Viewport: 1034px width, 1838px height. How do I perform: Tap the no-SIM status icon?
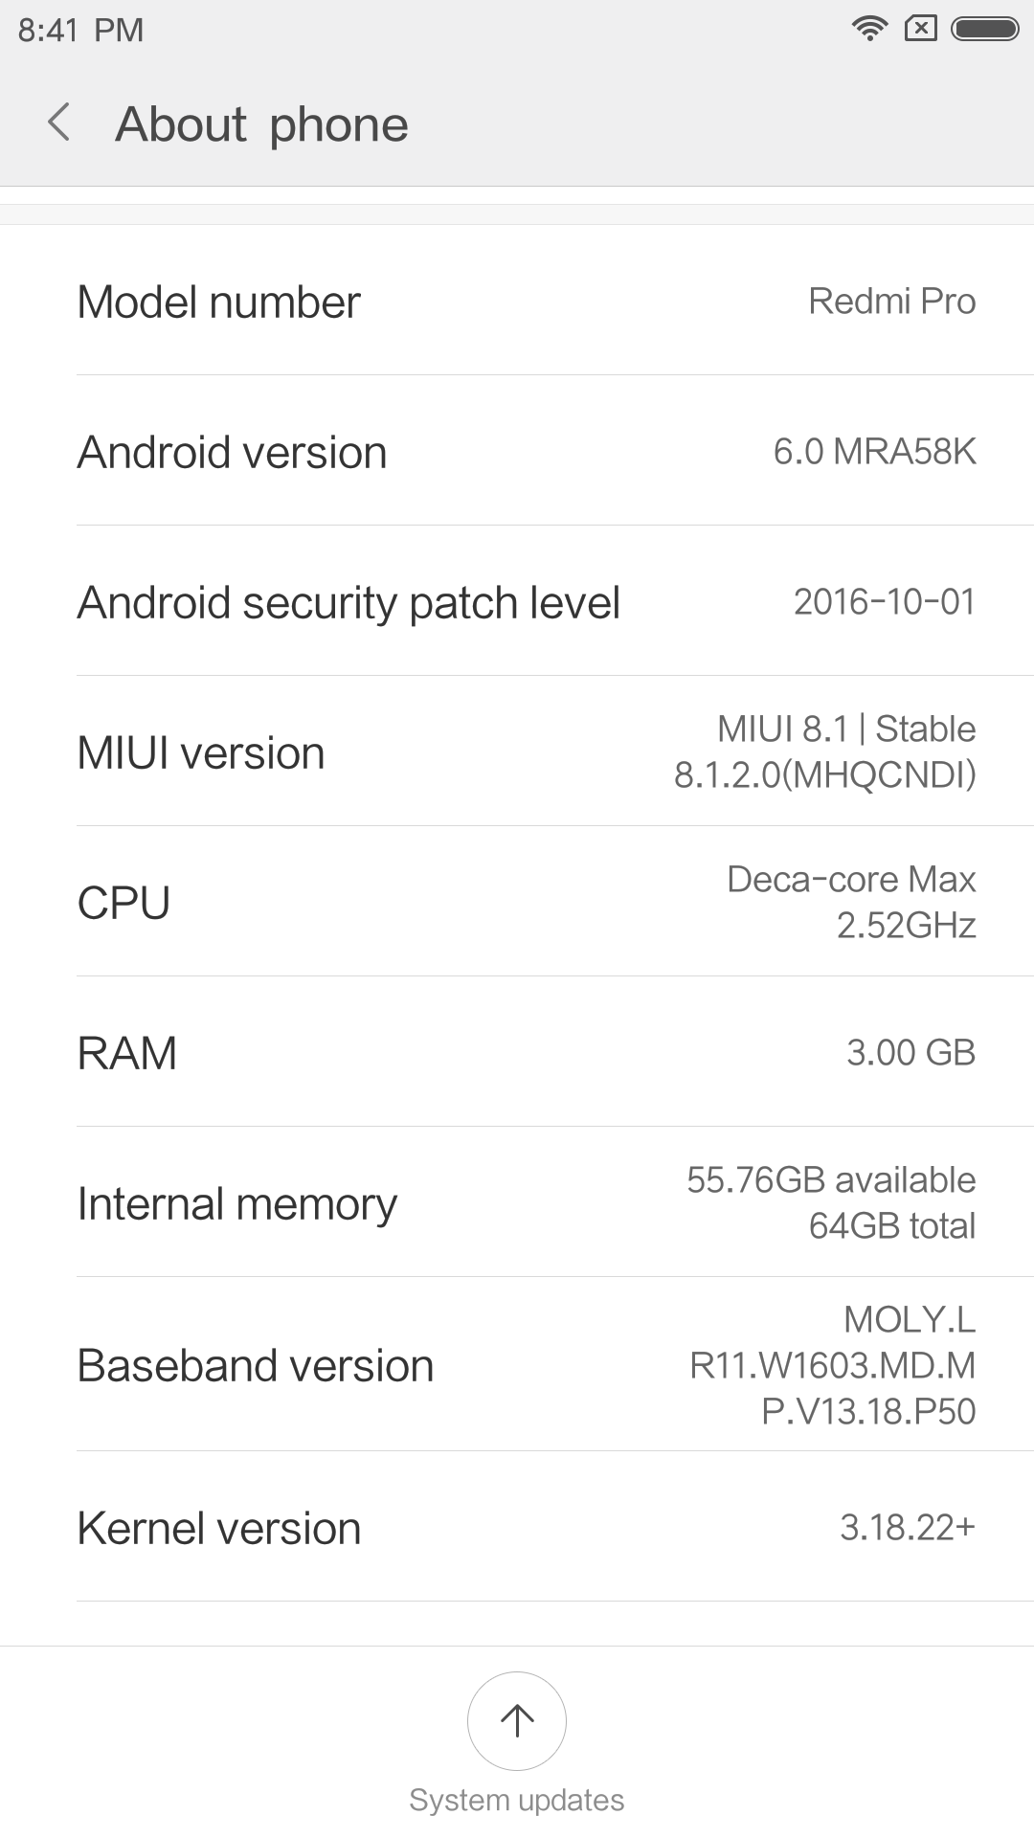coord(920,29)
